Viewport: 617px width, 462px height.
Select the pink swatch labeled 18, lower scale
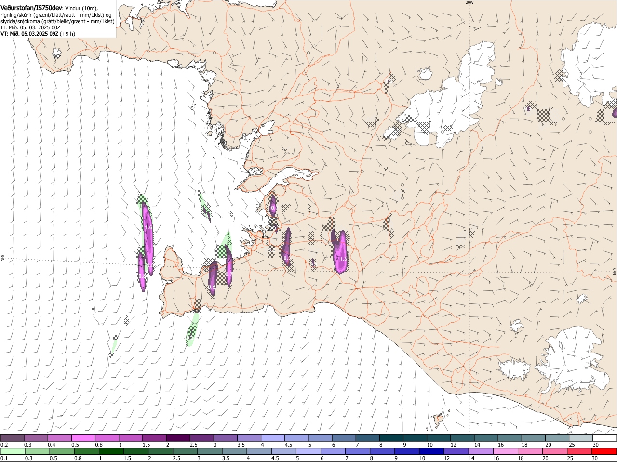[x=530, y=451]
